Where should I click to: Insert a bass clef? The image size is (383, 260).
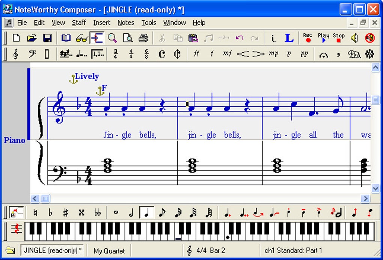pyautogui.click(x=32, y=54)
